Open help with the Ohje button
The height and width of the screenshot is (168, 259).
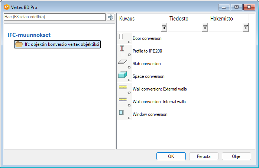[x=236, y=156]
